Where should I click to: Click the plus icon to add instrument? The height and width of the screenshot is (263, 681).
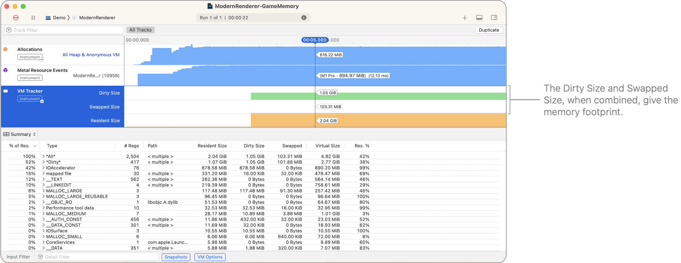464,18
